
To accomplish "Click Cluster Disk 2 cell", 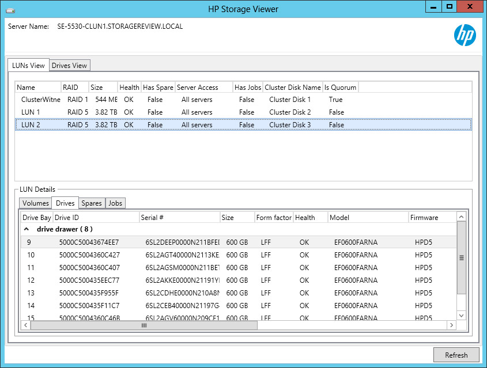I will tap(290, 112).
